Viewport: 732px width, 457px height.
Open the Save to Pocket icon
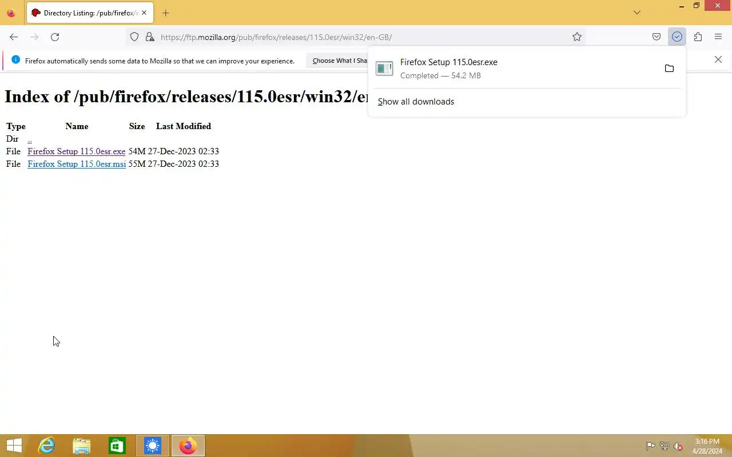(657, 37)
